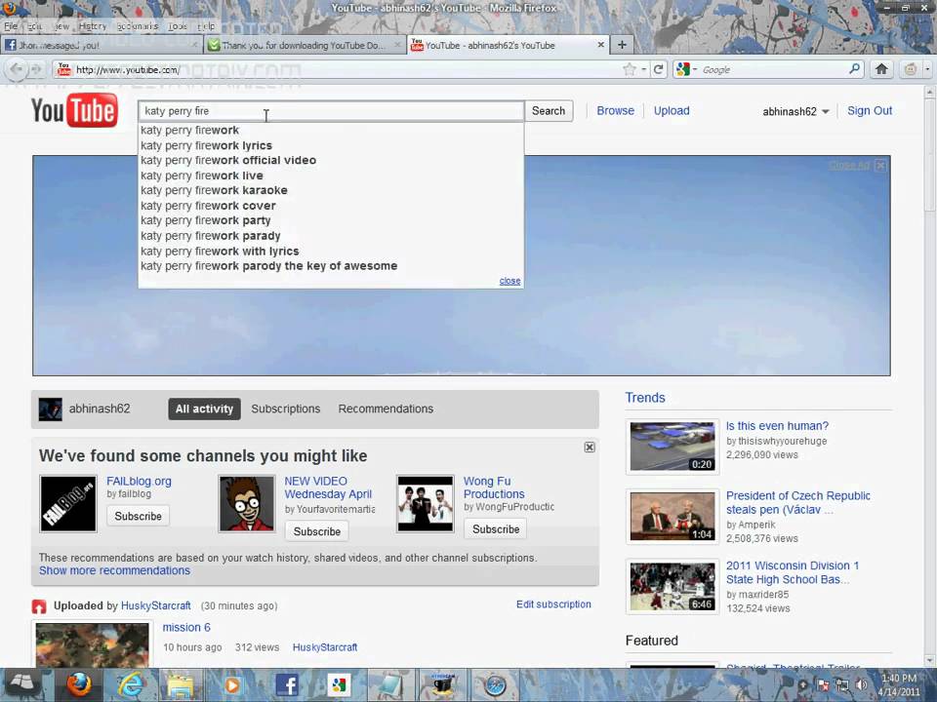Open the Wisconsin Division 1 basketball thumbnail

coord(672,586)
